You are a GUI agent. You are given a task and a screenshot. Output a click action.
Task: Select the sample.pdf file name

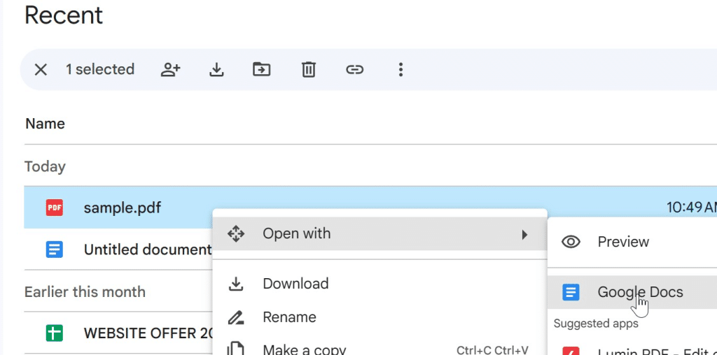click(x=123, y=208)
